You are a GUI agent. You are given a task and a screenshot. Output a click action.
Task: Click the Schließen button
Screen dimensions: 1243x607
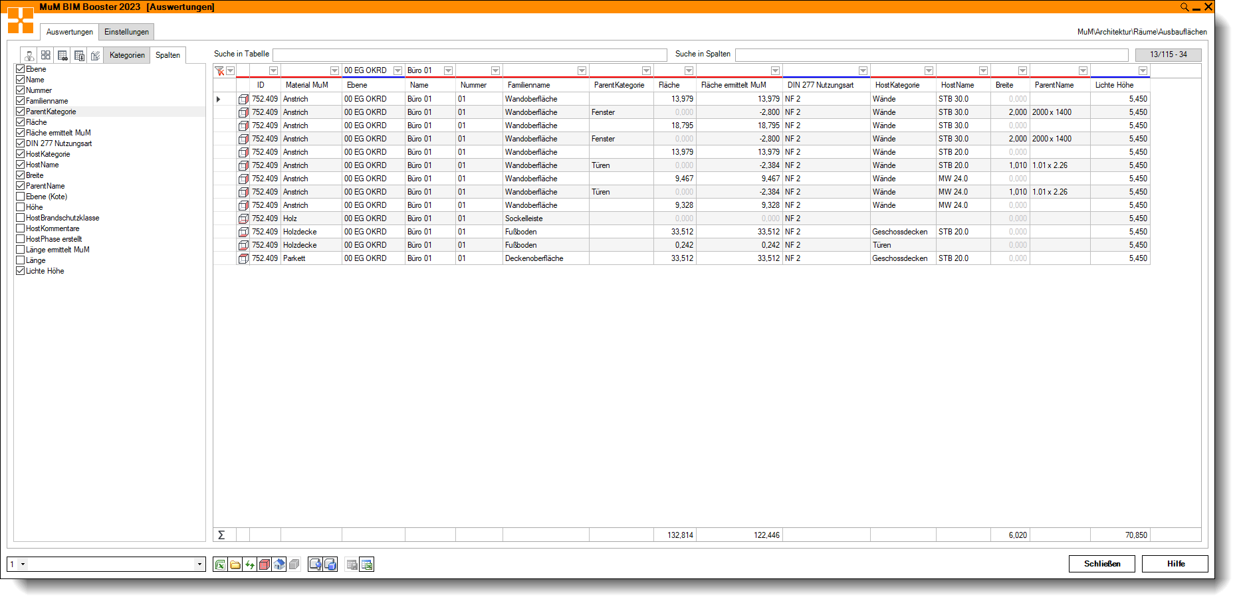click(x=1101, y=564)
